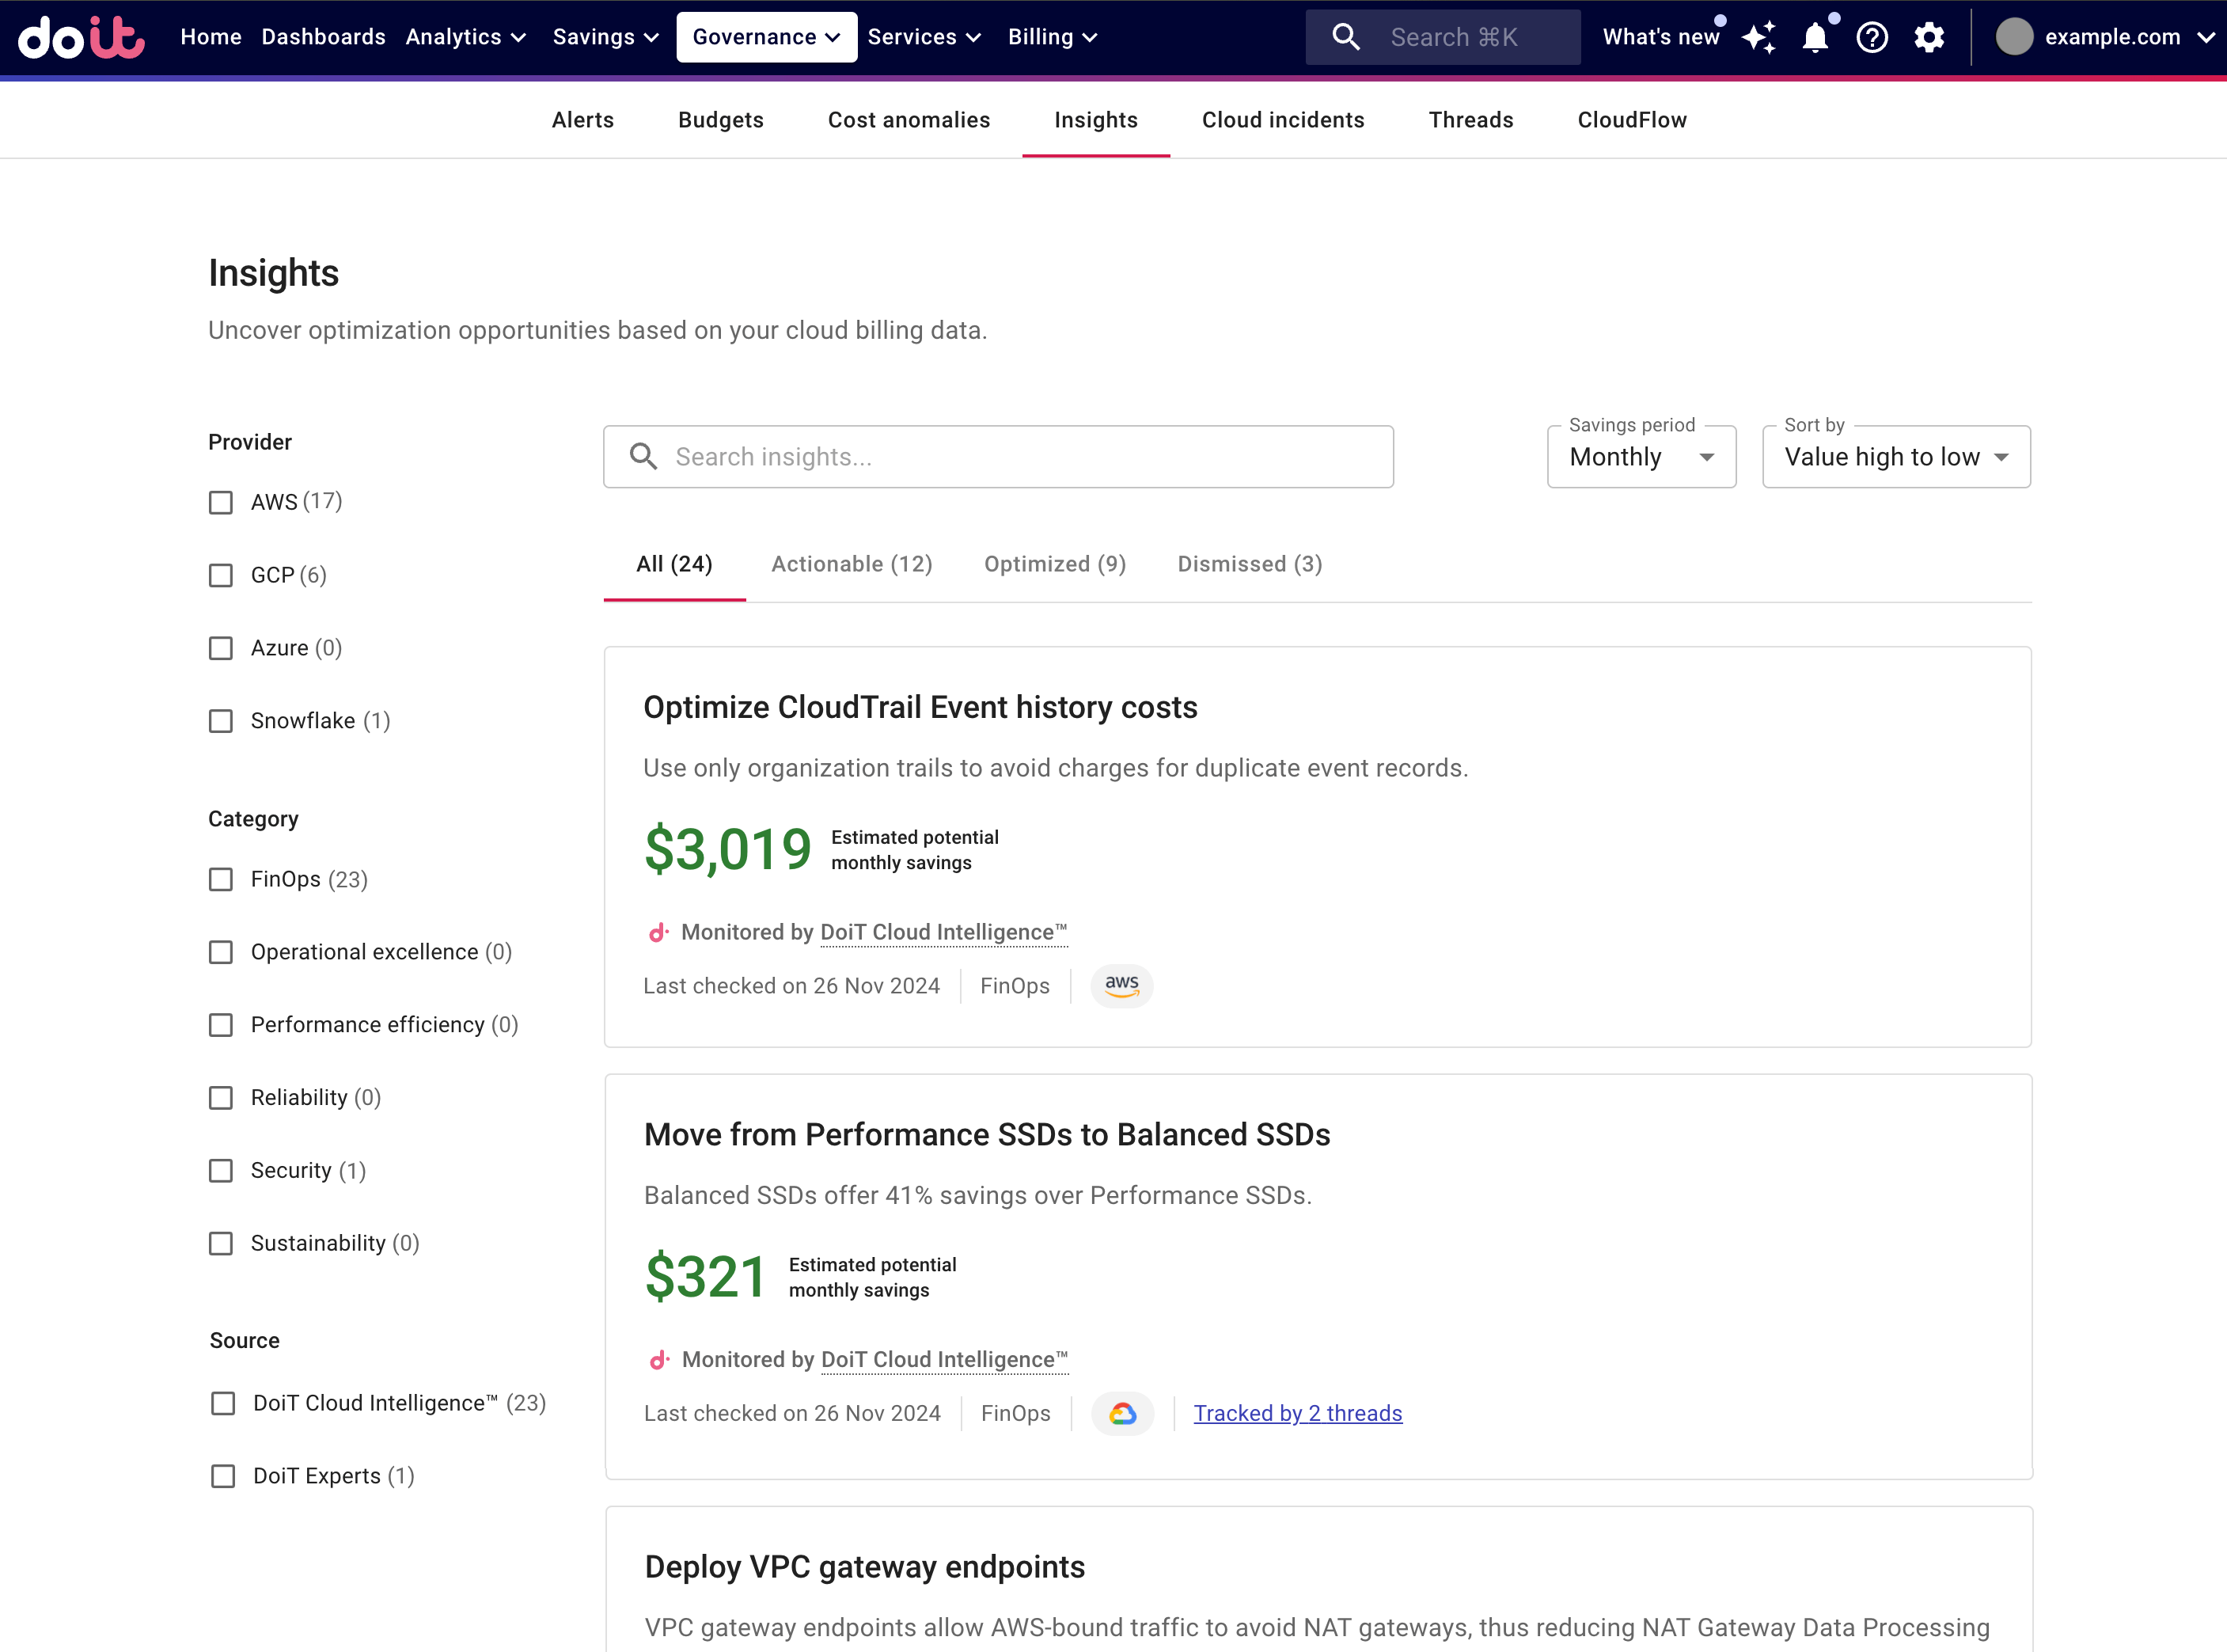
Task: Open notifications bell icon
Action: 1815,38
